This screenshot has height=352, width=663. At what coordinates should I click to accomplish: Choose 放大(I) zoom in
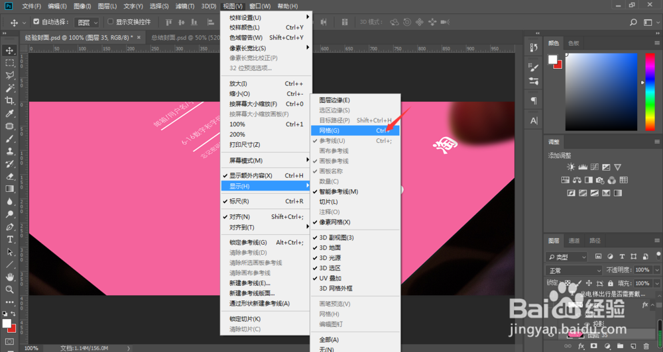[266, 83]
